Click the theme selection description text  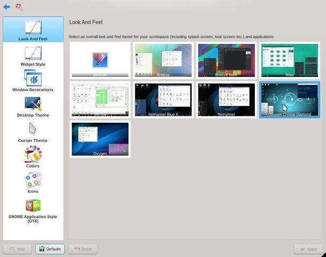click(171, 37)
